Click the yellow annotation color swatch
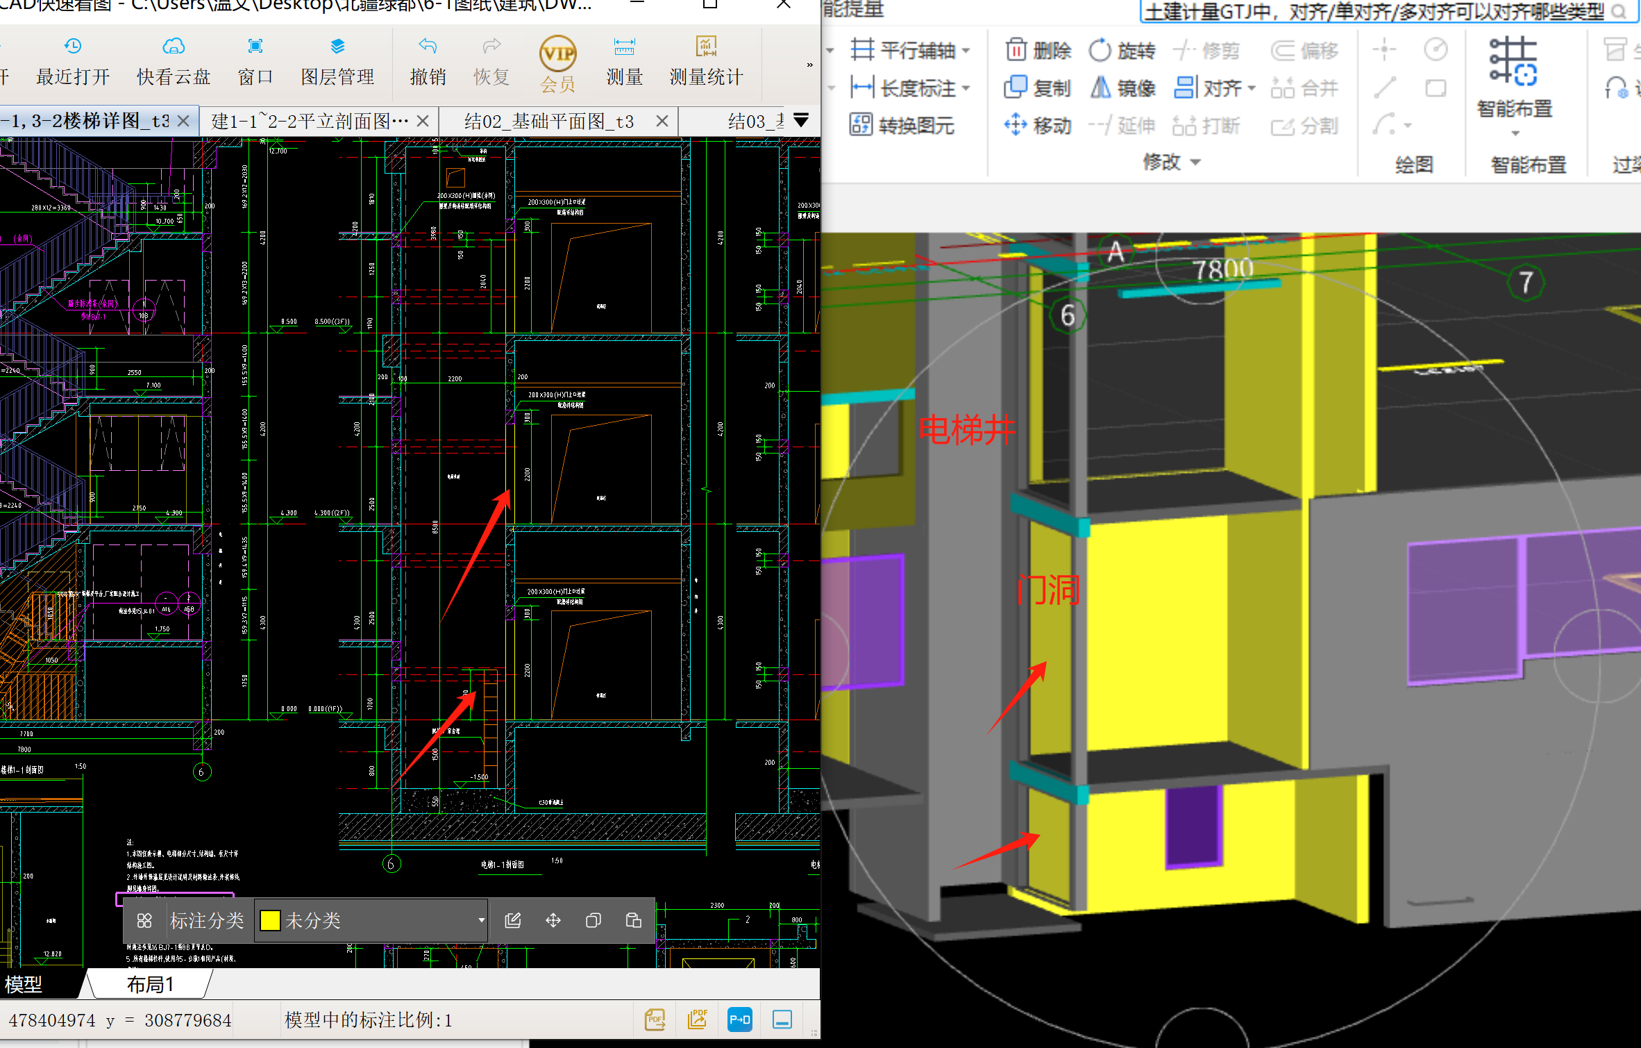Image resolution: width=1641 pixels, height=1048 pixels. [269, 920]
